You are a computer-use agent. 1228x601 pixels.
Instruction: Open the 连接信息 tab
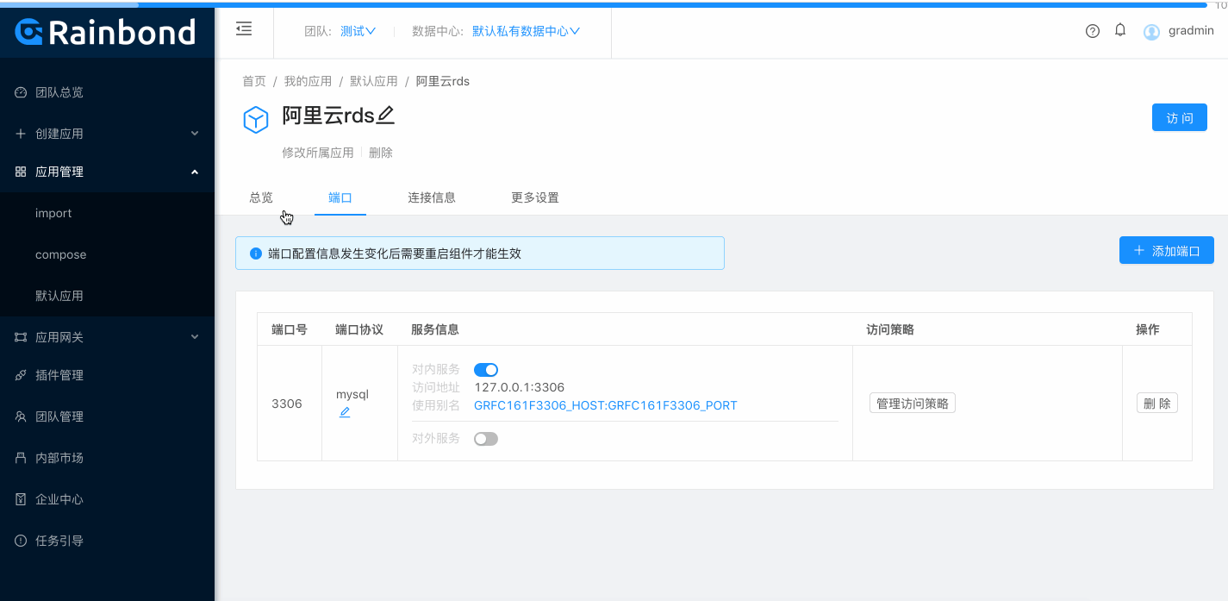[432, 197]
